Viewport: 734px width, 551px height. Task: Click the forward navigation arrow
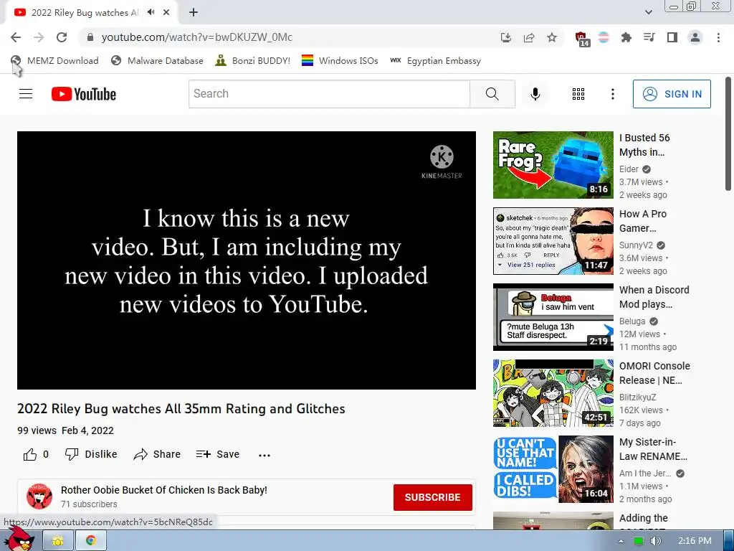coord(39,37)
